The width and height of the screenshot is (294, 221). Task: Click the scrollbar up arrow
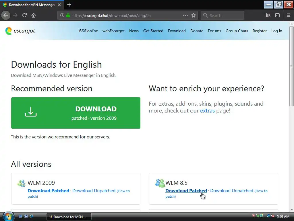(x=291, y=24)
